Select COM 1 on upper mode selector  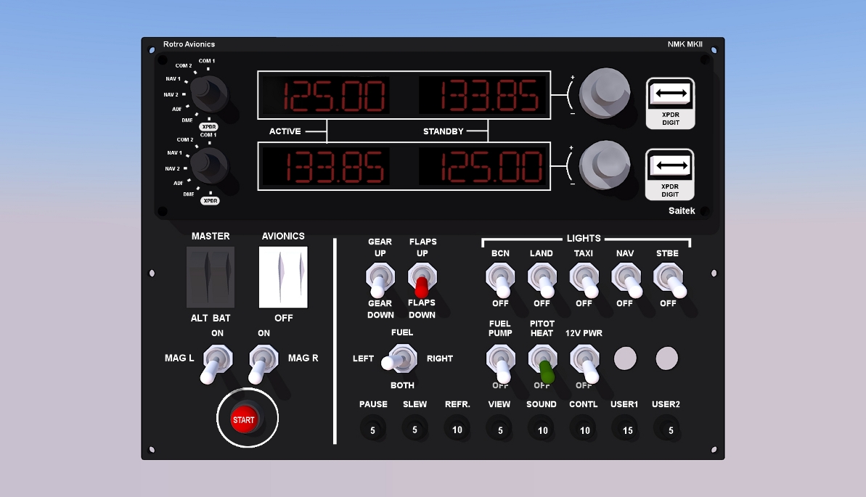pos(207,61)
